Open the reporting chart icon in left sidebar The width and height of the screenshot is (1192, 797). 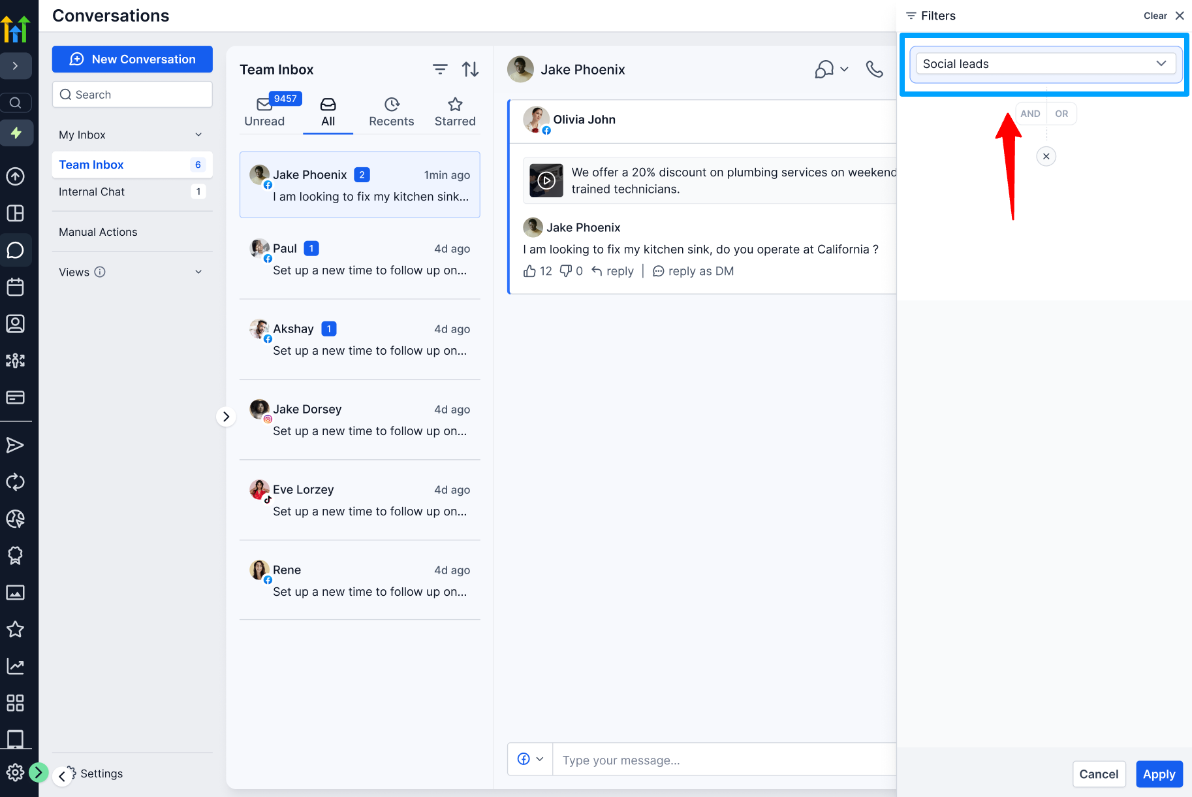click(16, 666)
